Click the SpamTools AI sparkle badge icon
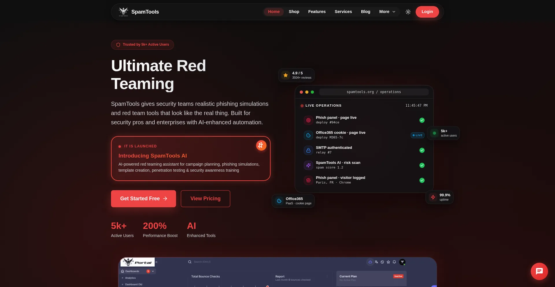The height and width of the screenshot is (287, 555). pos(261,145)
